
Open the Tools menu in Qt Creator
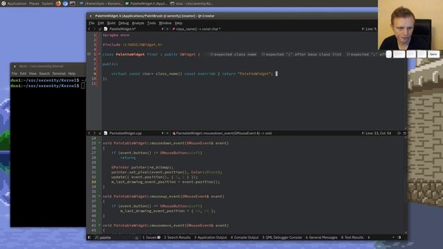pos(152,23)
